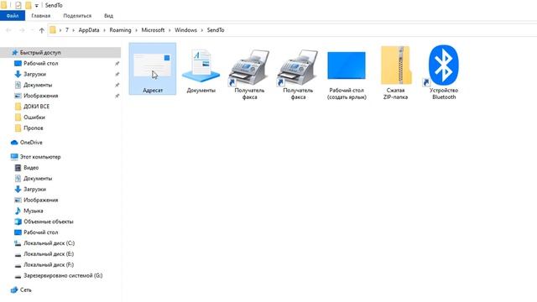Go up one folder level arrow

(42, 30)
